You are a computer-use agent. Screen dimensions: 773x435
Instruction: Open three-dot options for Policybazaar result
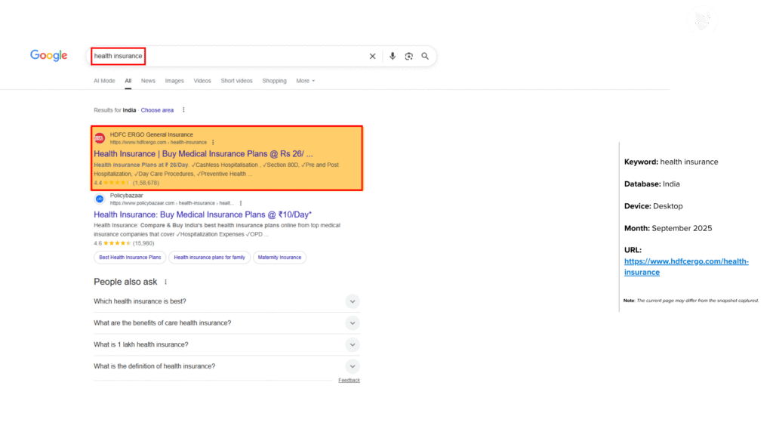[241, 203]
